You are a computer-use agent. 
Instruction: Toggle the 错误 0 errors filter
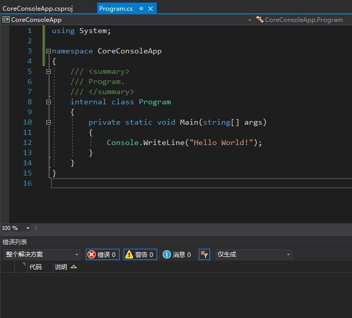[102, 254]
